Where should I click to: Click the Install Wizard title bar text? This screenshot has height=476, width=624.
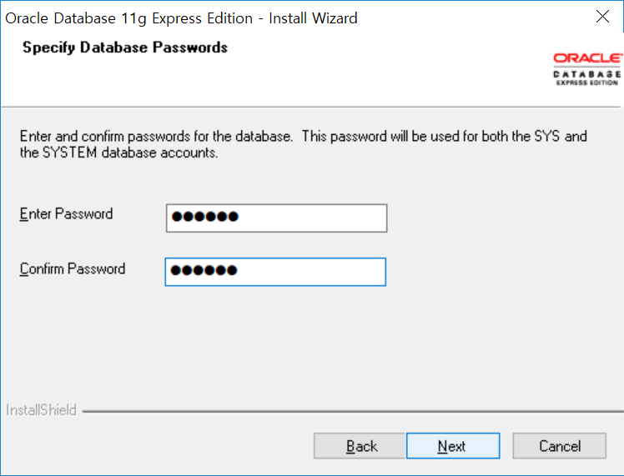[181, 18]
